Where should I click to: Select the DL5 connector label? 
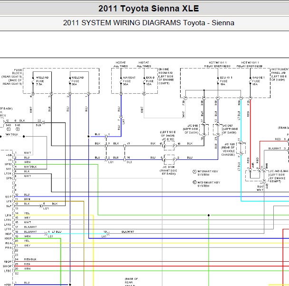tap(39, 125)
